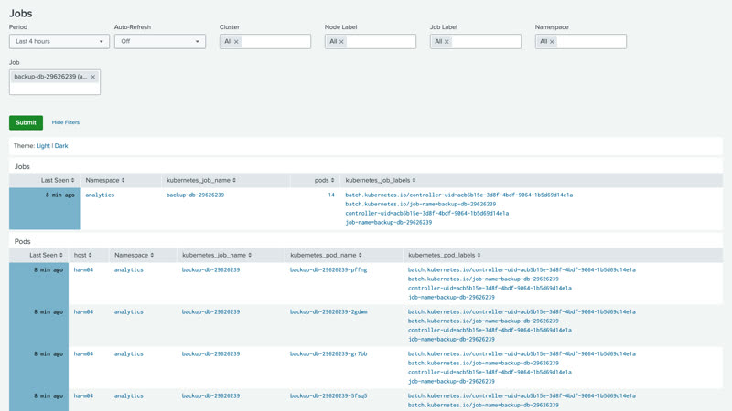Click host ha-m04 in the pffng pod row
This screenshot has width=732, height=411.
pyautogui.click(x=83, y=270)
